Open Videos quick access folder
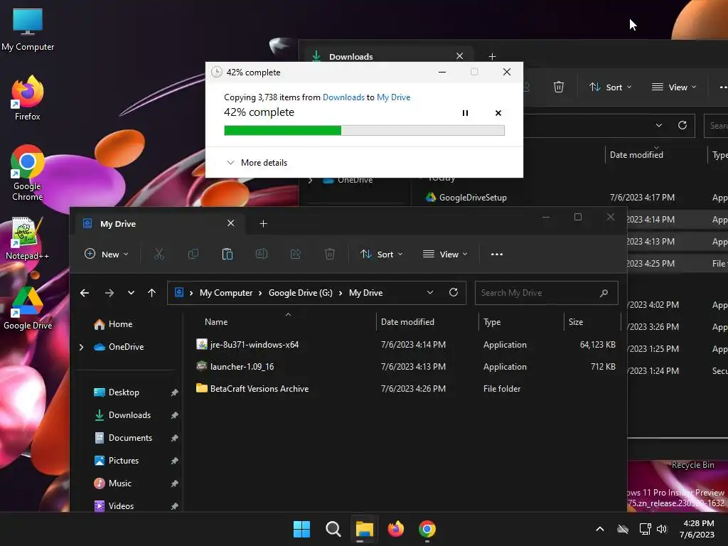Image resolution: width=728 pixels, height=546 pixels. point(114,506)
